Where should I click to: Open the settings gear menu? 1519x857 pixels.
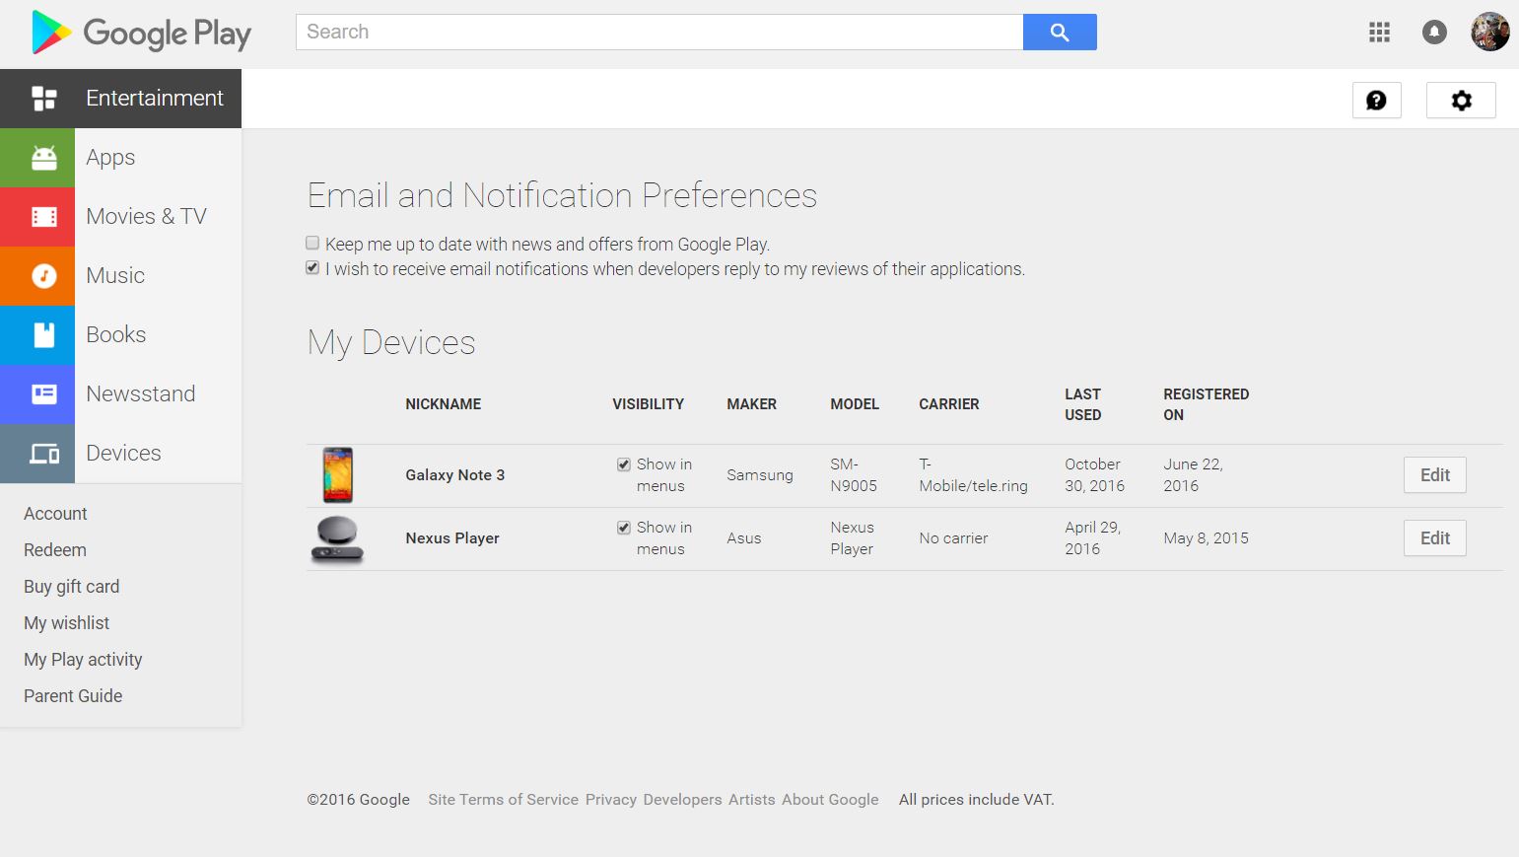pyautogui.click(x=1461, y=100)
